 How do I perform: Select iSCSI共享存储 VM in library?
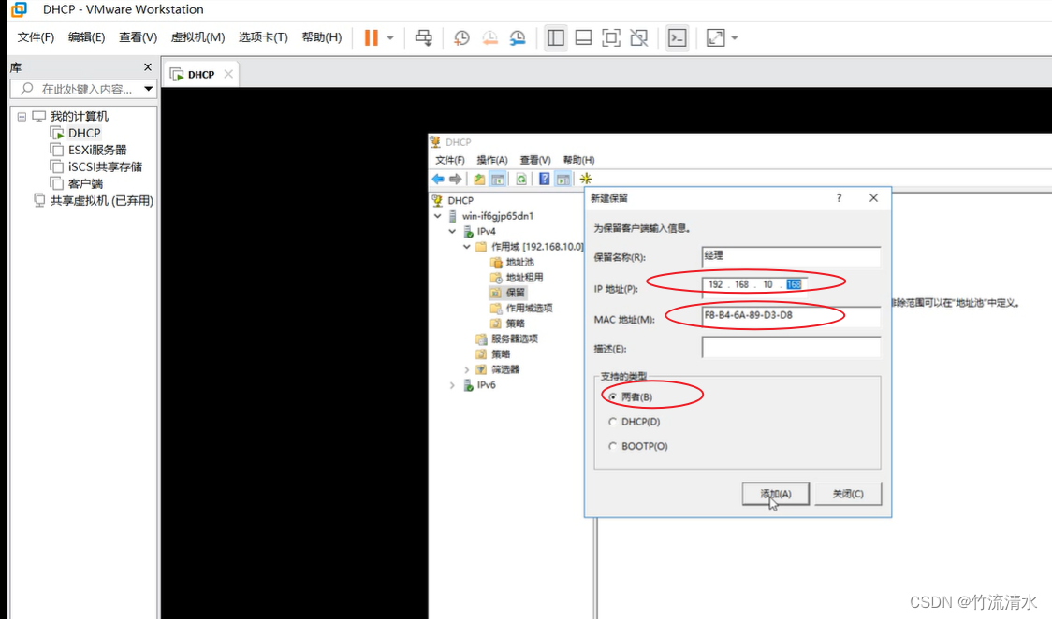tap(105, 166)
